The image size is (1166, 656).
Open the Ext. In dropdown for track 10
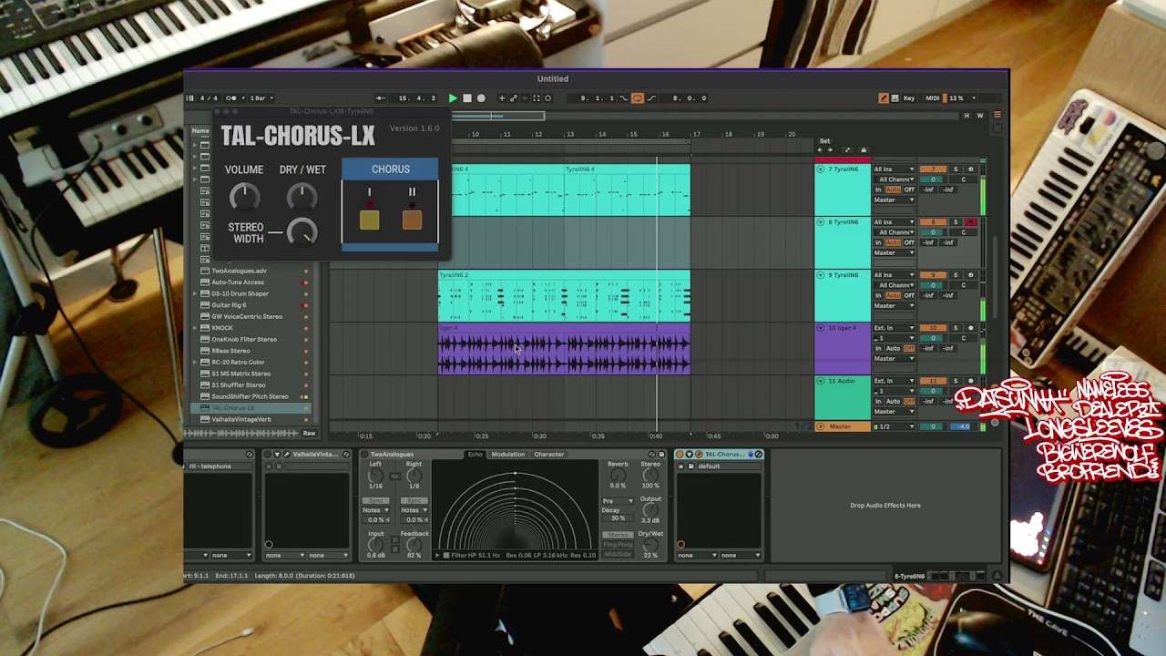tap(894, 328)
